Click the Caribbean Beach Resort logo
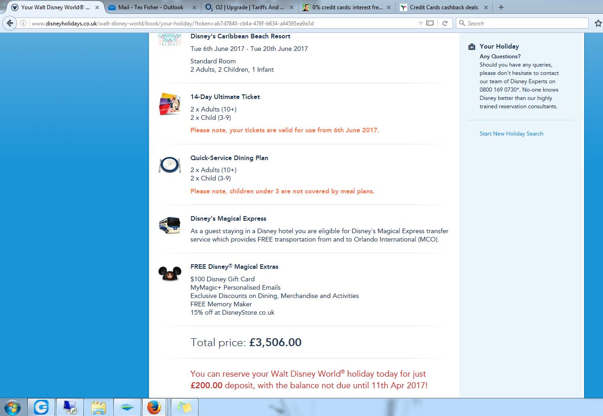The width and height of the screenshot is (603, 416). click(170, 39)
